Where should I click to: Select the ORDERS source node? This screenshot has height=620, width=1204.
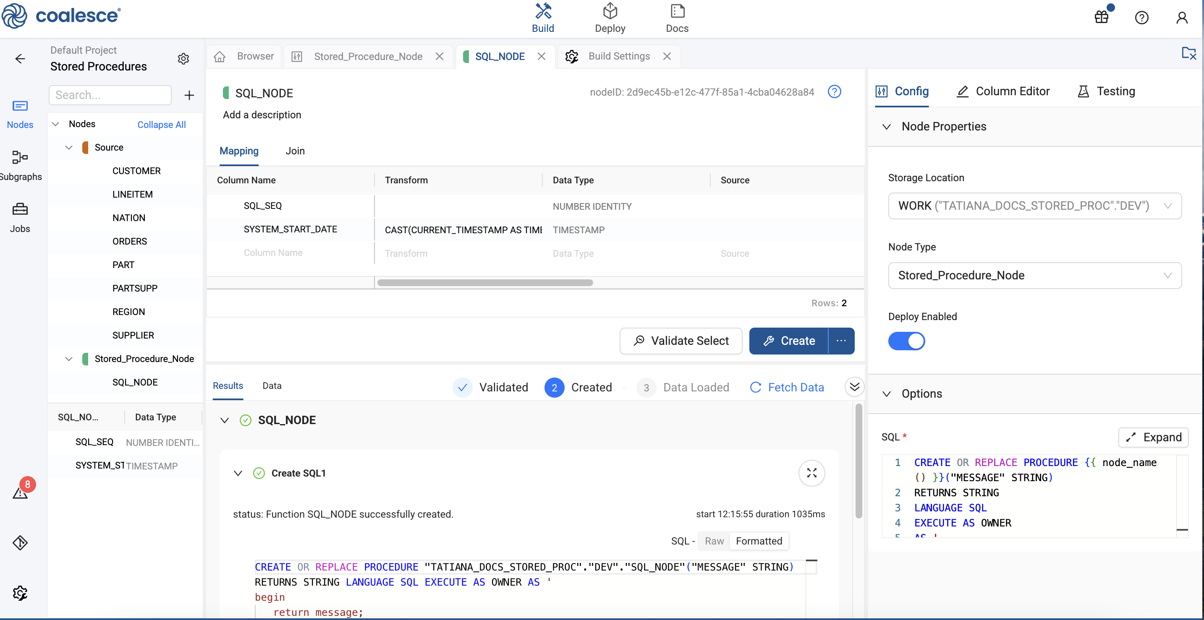point(129,241)
